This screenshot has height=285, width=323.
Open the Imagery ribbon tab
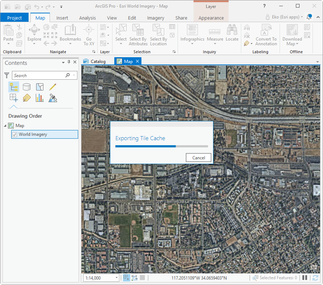coord(156,18)
